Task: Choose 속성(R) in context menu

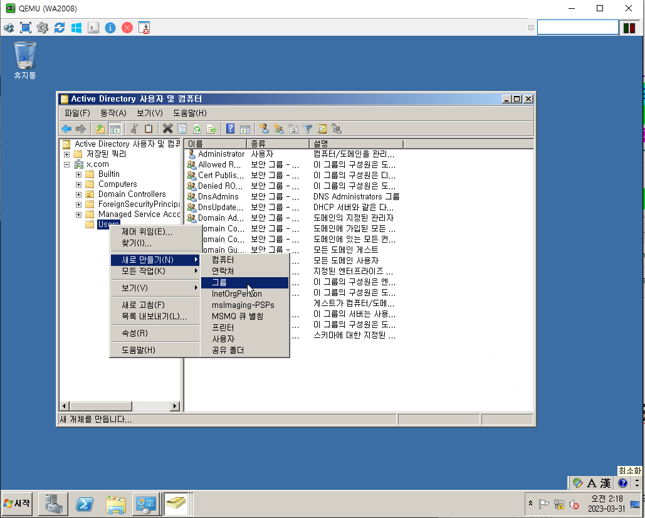Action: [x=155, y=333]
